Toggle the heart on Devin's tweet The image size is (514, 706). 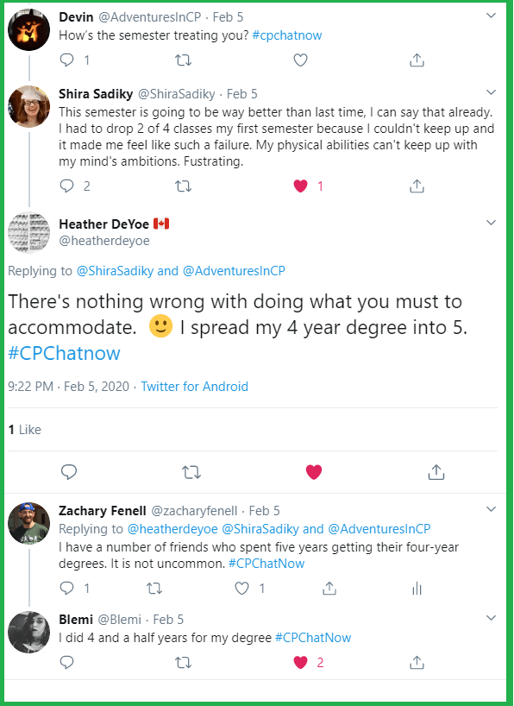pyautogui.click(x=300, y=60)
